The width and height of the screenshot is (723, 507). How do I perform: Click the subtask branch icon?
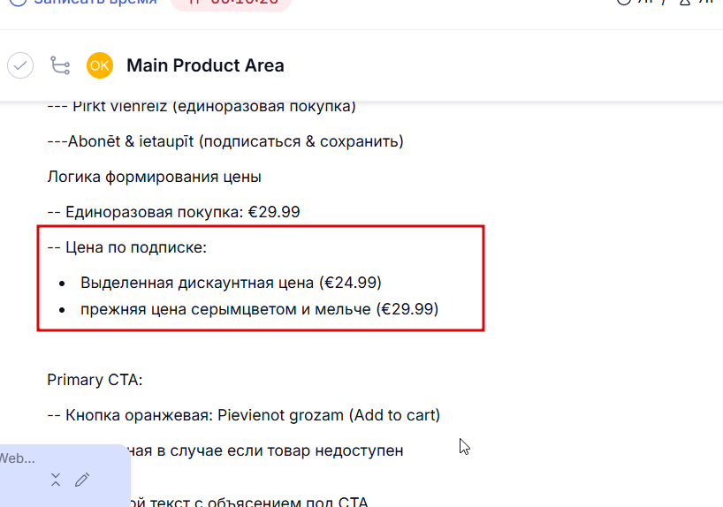[x=60, y=65]
